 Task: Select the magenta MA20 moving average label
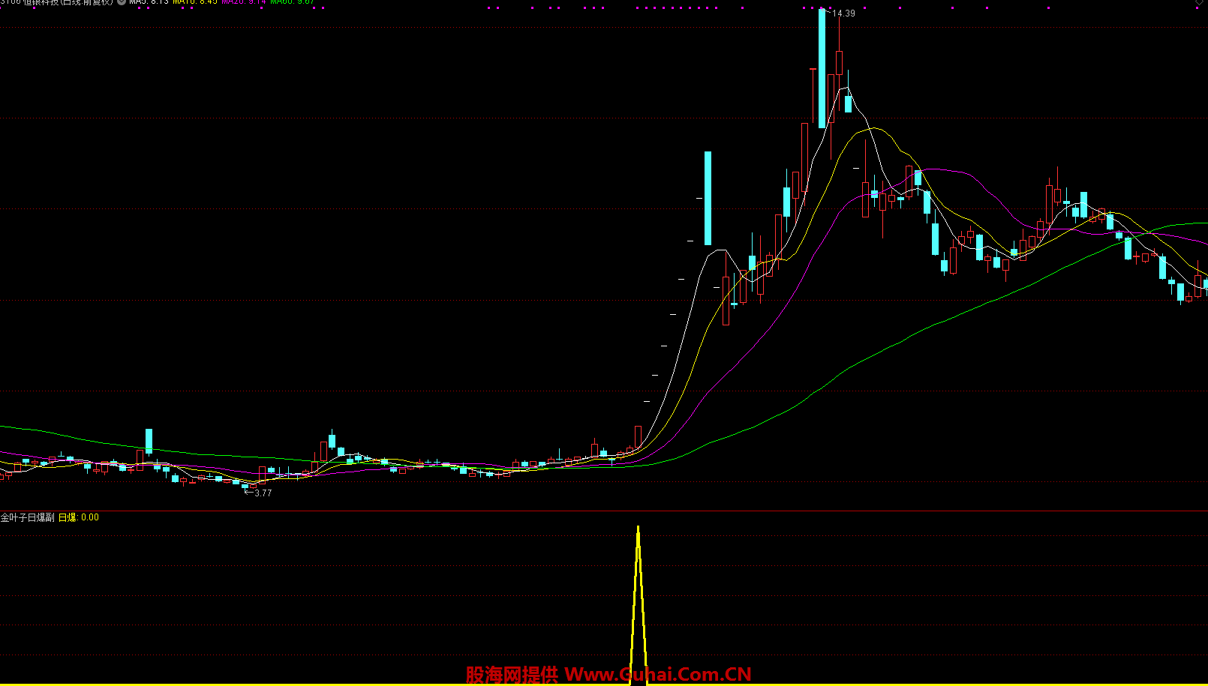(244, 2)
